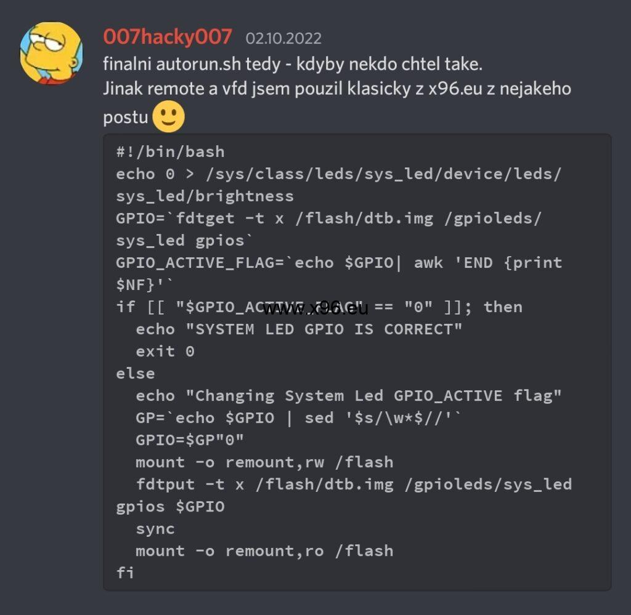
Task: Click the www.x96.eu watermark text
Action: tap(315, 308)
